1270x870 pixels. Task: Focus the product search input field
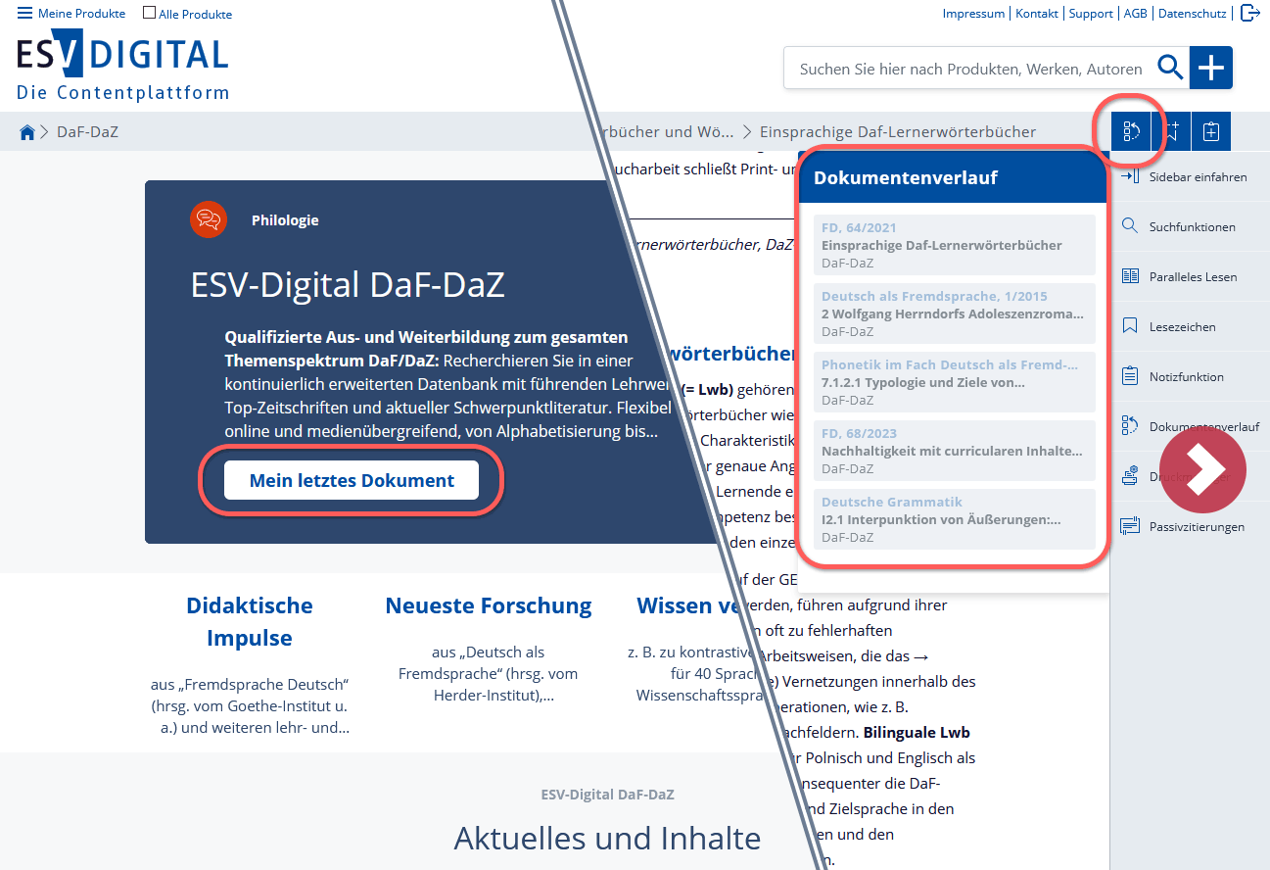(x=969, y=69)
